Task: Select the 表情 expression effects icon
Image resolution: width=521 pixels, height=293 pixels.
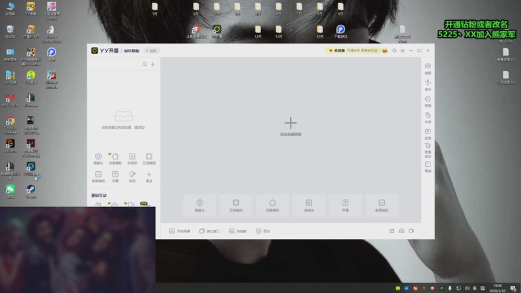Action: pyautogui.click(x=428, y=100)
